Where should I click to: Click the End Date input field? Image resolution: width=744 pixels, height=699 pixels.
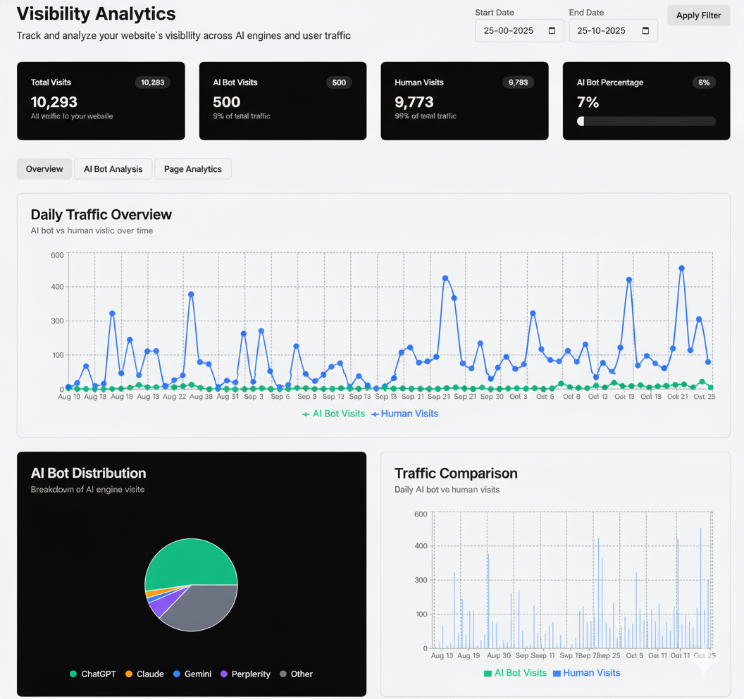604,31
